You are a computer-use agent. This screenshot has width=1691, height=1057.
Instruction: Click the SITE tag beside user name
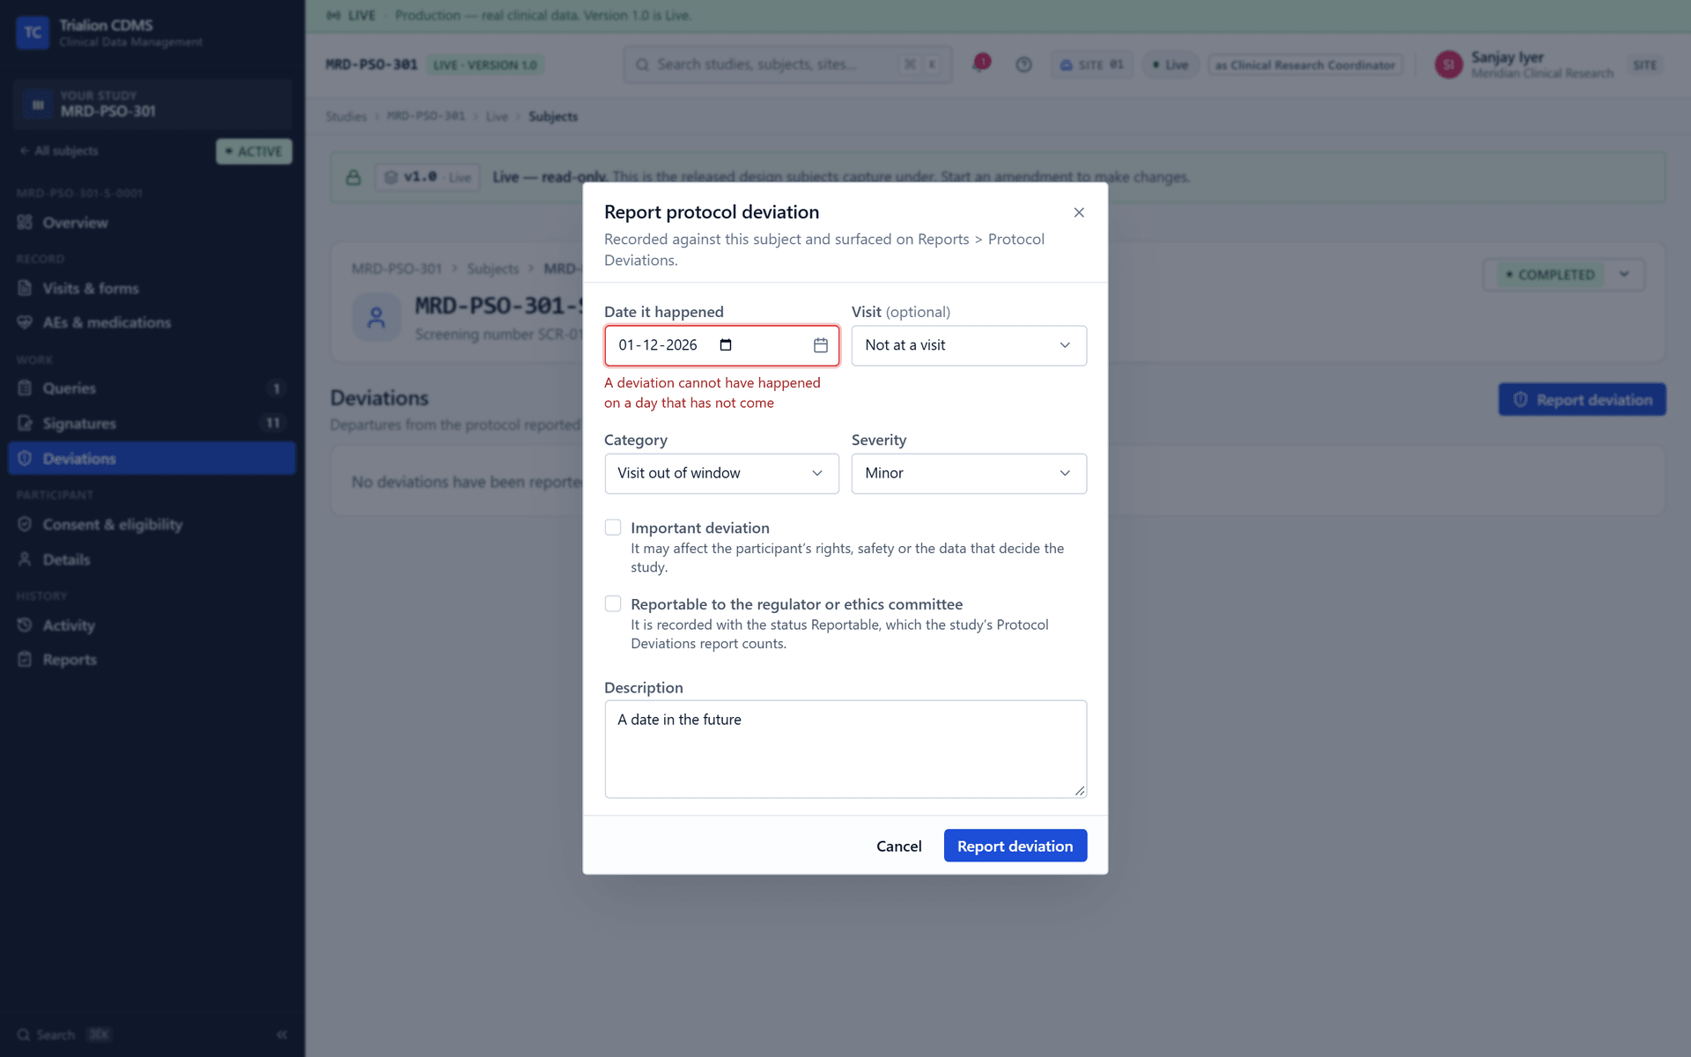tap(1644, 65)
